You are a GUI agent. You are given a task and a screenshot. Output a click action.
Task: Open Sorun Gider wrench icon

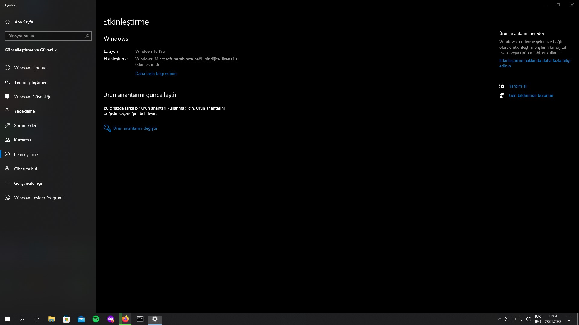point(7,125)
